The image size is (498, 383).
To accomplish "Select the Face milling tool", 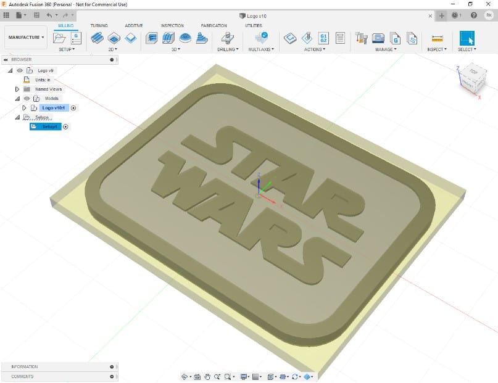I will [x=131, y=38].
